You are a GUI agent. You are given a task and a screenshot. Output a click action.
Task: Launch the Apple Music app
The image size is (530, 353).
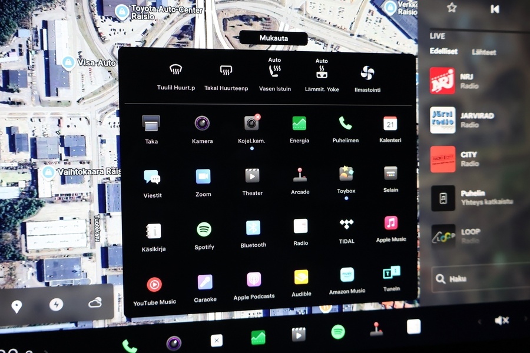click(x=391, y=222)
